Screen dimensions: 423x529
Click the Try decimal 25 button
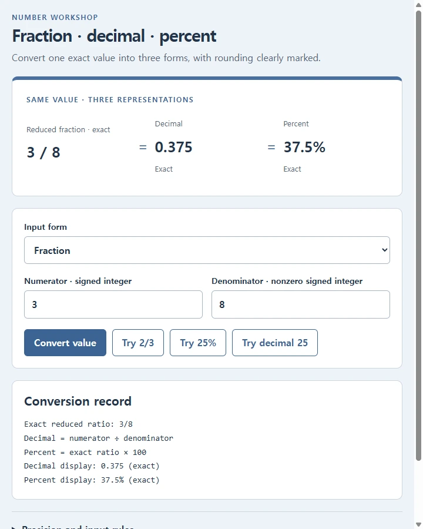[x=275, y=343]
